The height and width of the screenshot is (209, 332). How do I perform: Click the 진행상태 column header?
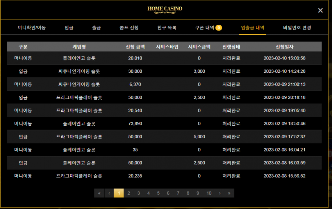[x=231, y=47]
